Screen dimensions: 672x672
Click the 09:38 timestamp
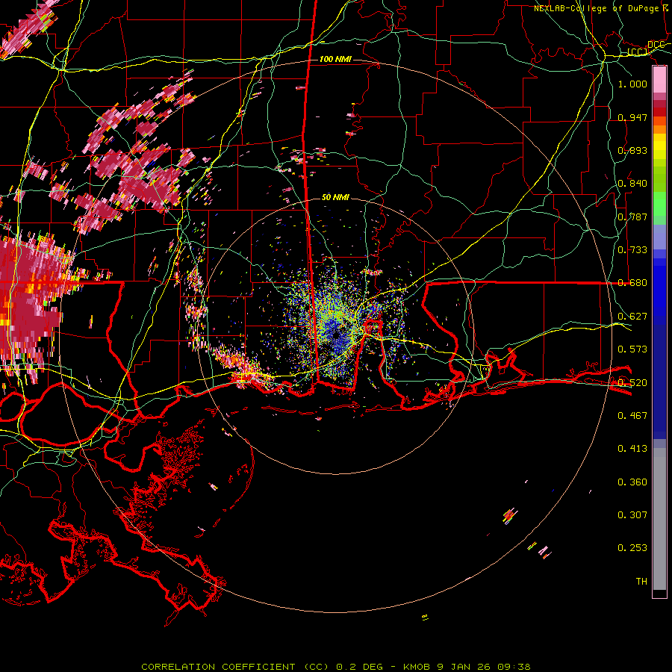(514, 667)
